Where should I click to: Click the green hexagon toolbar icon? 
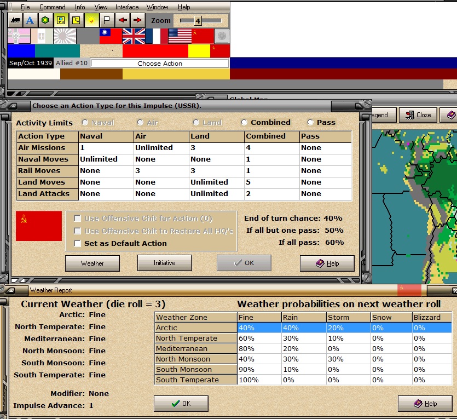pos(45,20)
